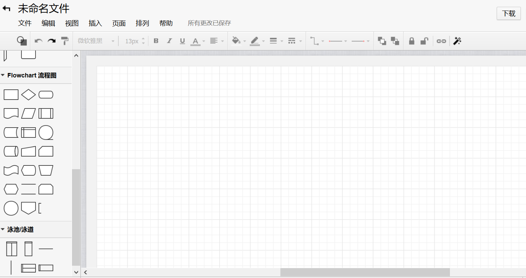The image size is (526, 278).
Task: Open the 排列 menu
Action: point(142,23)
